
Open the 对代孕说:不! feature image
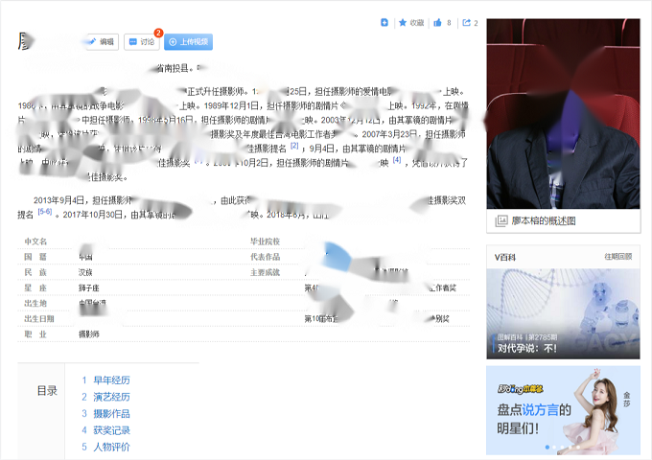(x=563, y=313)
